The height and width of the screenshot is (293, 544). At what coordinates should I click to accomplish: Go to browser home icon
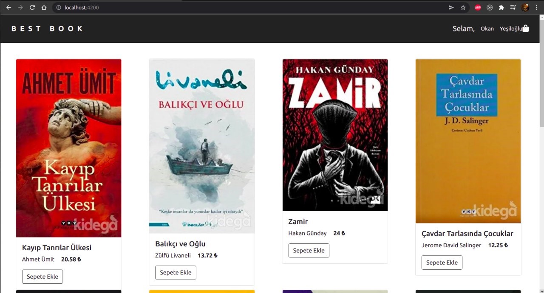pos(44,8)
